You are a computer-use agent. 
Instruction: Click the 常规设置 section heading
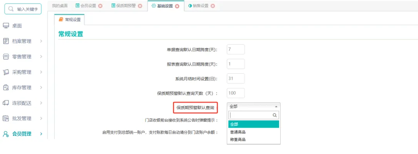click(x=71, y=34)
